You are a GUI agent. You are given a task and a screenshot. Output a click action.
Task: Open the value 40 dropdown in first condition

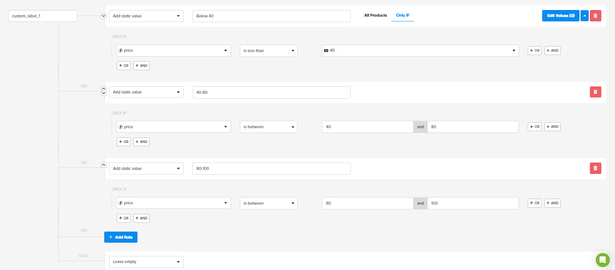pos(420,51)
